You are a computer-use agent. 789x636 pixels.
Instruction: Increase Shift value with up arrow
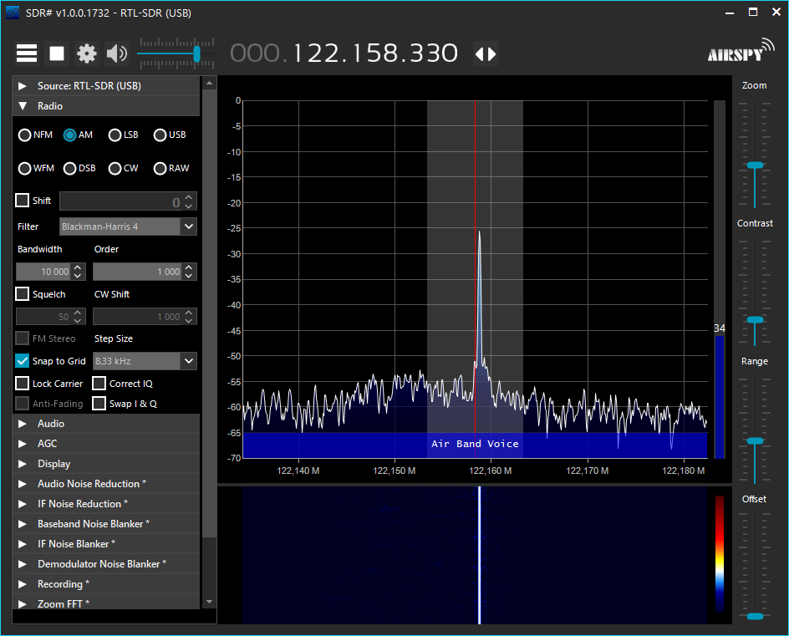(x=189, y=197)
